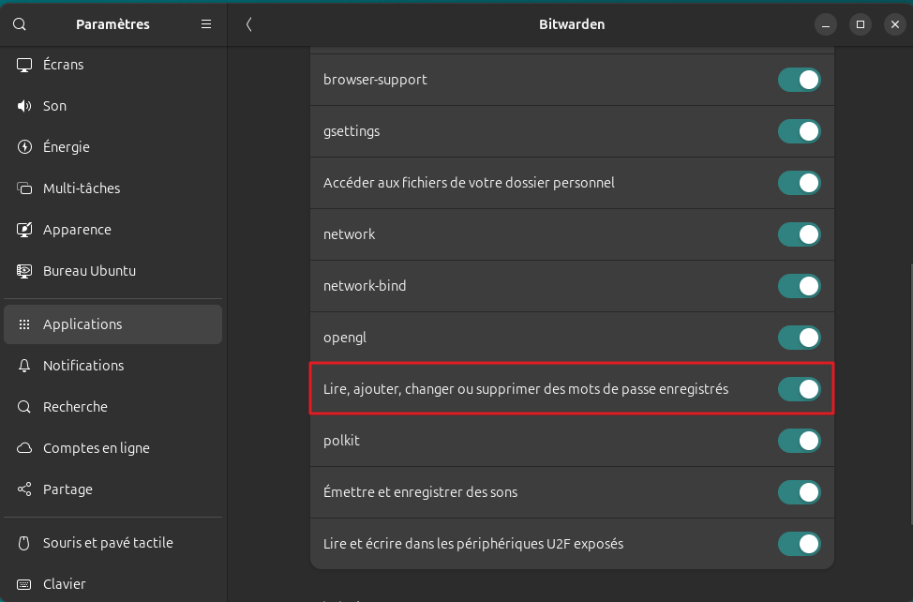Select Bureau Ubuntu in the sidebar
The width and height of the screenshot is (913, 602).
[89, 271]
